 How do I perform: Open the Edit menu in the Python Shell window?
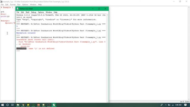tap(22, 12)
